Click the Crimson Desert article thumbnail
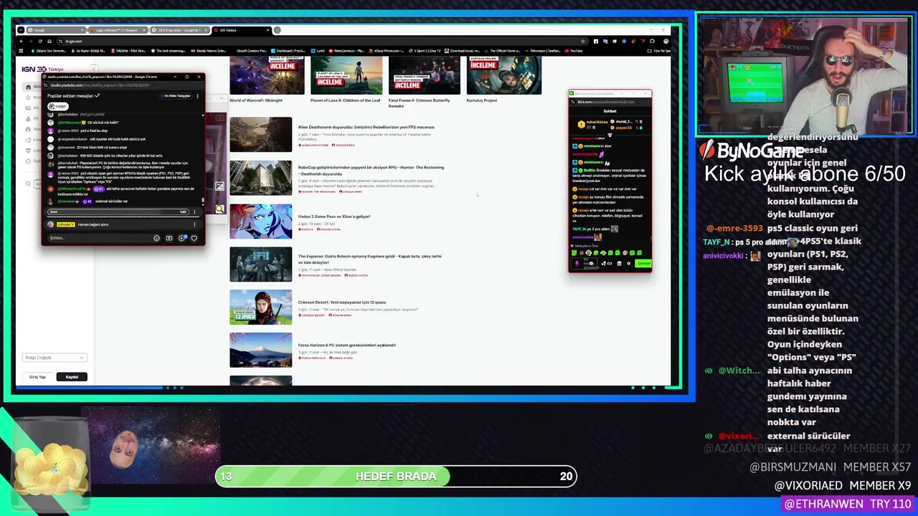Image resolution: width=918 pixels, height=516 pixels. 260,307
